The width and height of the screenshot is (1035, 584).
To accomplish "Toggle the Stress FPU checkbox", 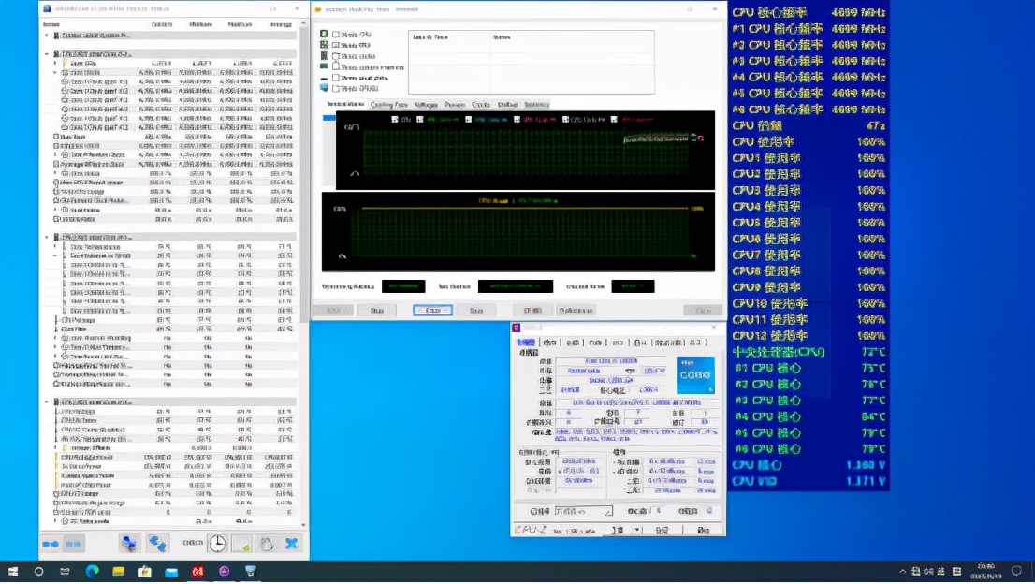I will 336,45.
